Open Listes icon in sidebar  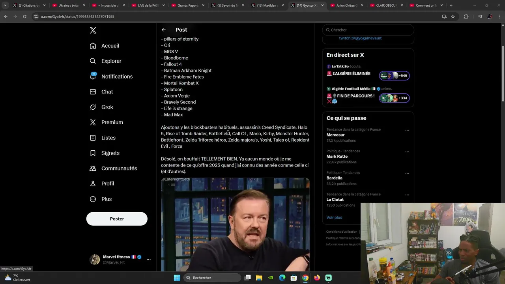[93, 138]
